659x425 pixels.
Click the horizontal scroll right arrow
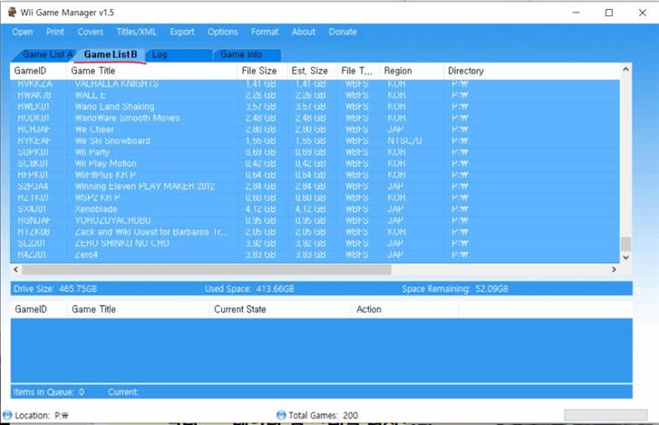[614, 270]
